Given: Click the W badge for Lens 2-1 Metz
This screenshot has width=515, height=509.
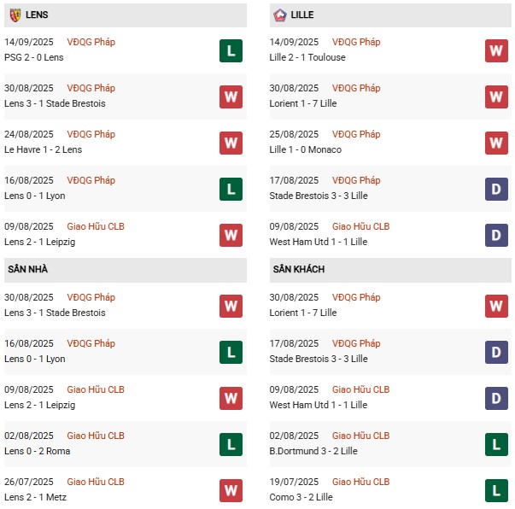Looking at the screenshot, I should (x=231, y=491).
